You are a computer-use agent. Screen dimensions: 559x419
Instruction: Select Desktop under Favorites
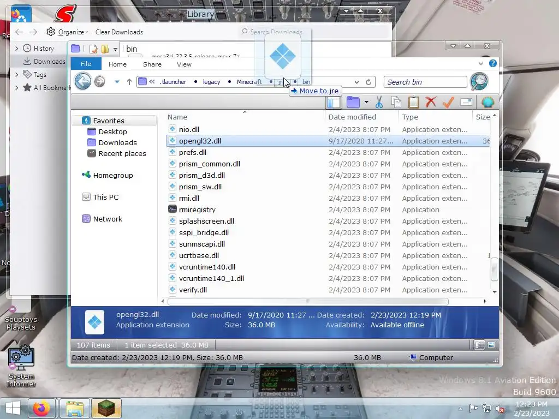pos(112,131)
